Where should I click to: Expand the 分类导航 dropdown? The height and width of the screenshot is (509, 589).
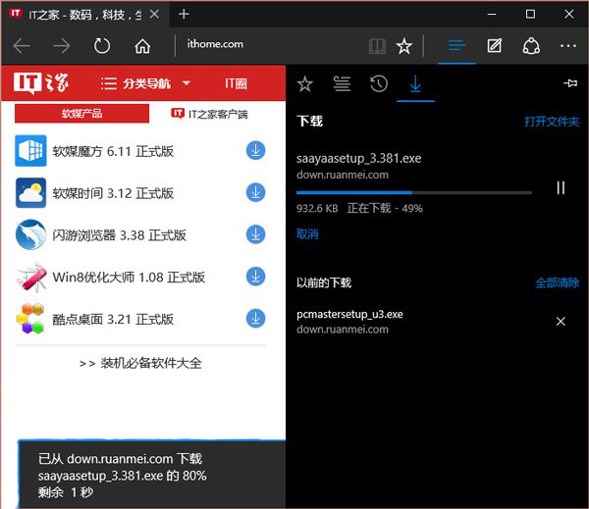145,83
